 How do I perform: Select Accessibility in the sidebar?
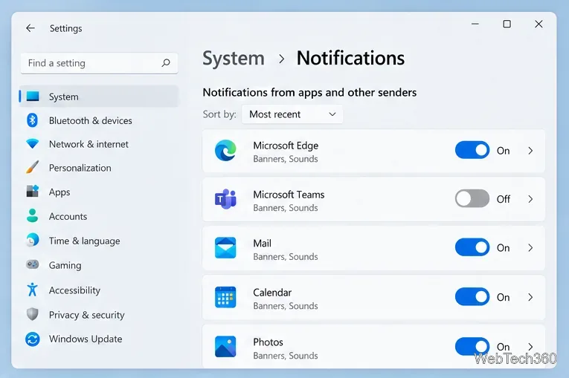pyautogui.click(x=99, y=290)
